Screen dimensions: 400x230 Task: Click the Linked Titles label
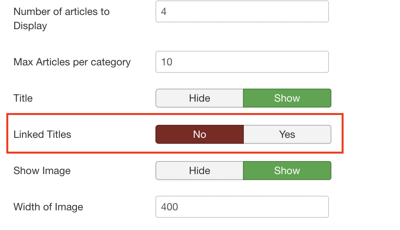(42, 134)
